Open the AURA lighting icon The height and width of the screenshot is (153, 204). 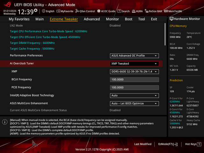pos(134,11)
